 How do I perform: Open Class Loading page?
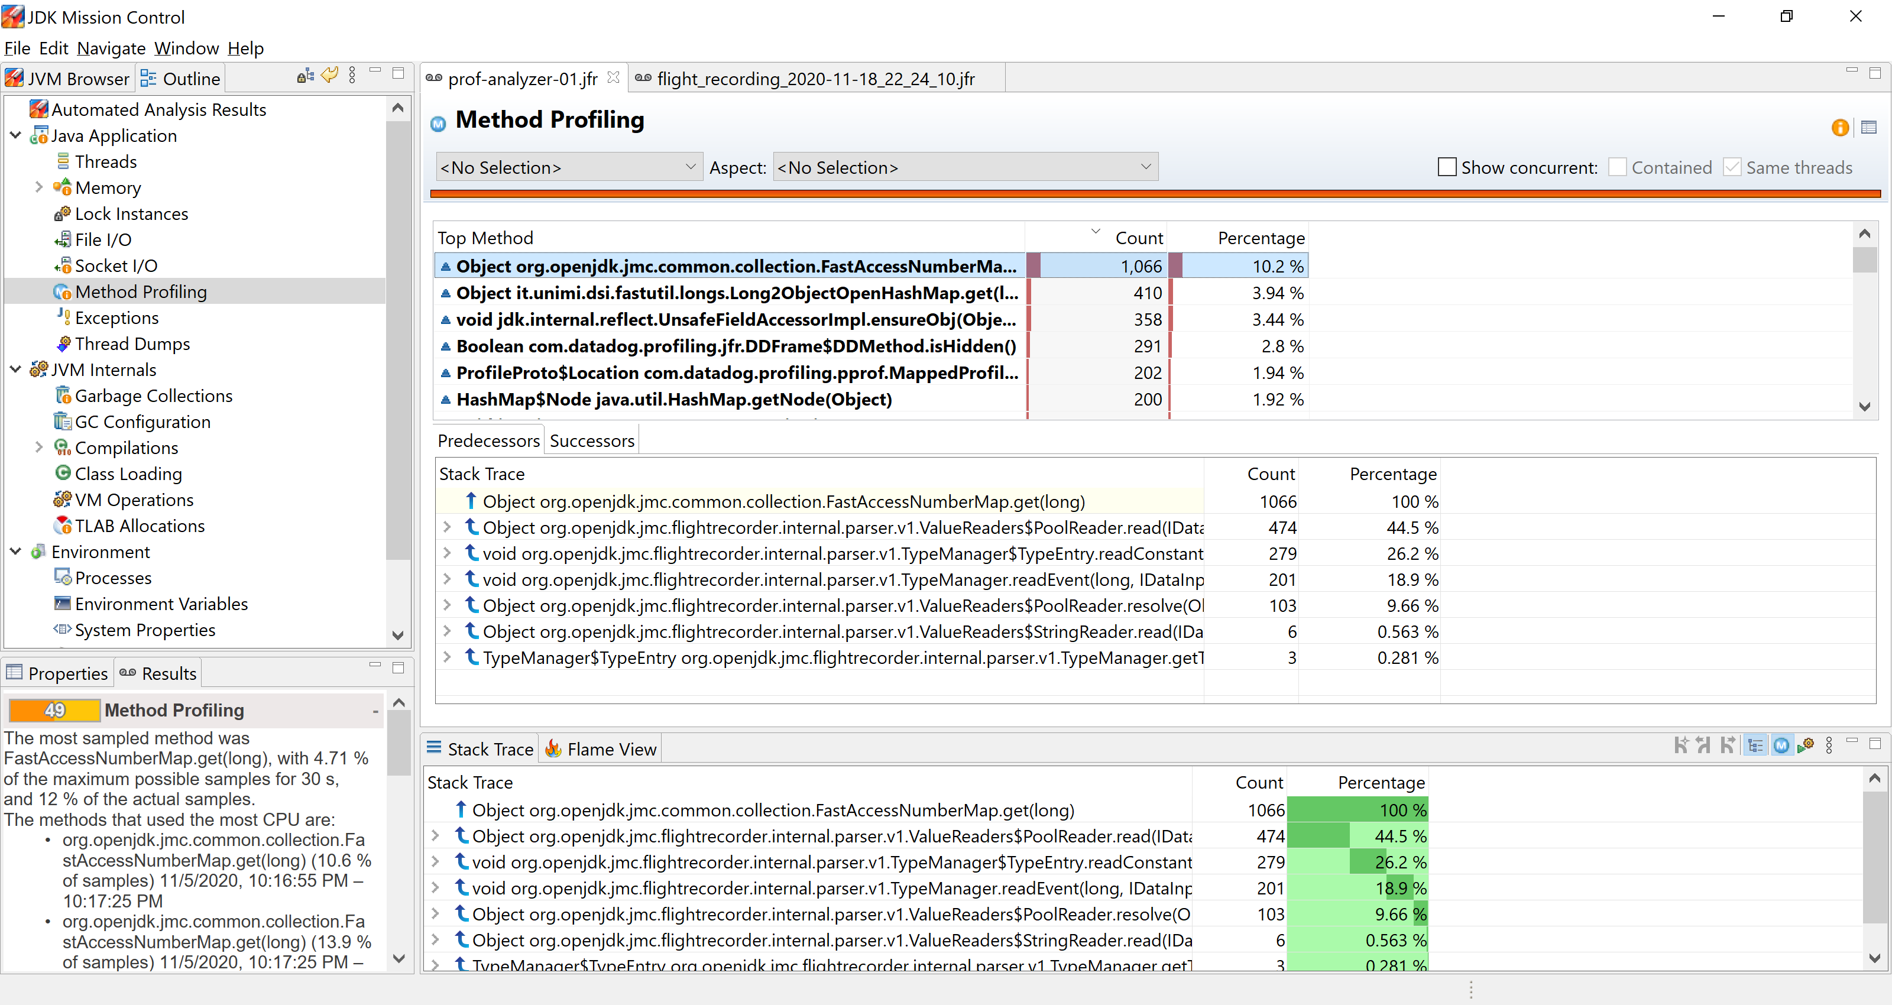click(x=128, y=474)
